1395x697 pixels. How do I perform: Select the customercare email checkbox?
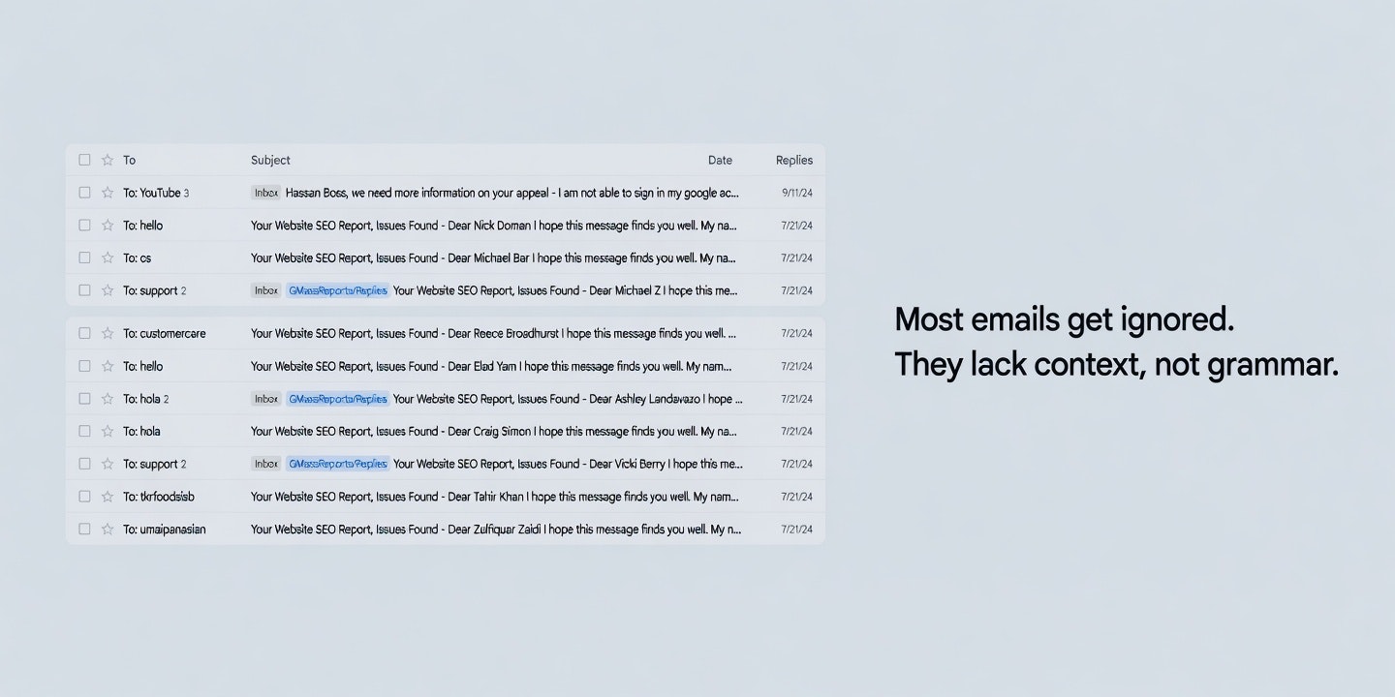click(x=84, y=333)
